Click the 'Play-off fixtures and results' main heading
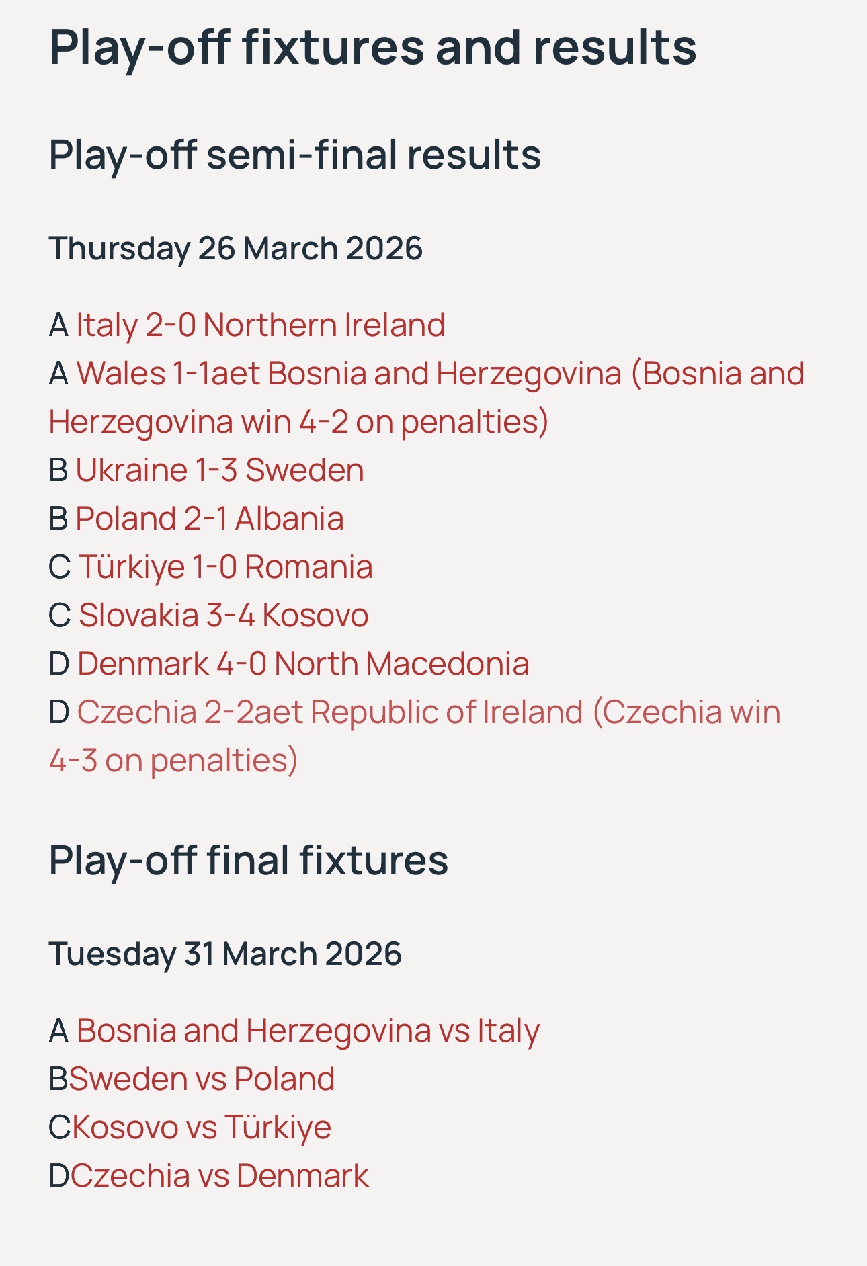Image resolution: width=867 pixels, height=1266 pixels. [372, 47]
